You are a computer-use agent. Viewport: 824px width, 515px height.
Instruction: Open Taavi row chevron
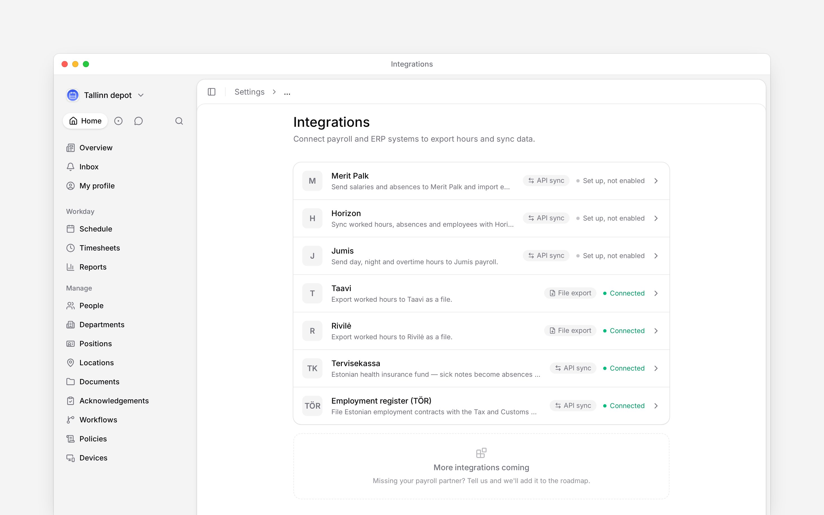[656, 293]
